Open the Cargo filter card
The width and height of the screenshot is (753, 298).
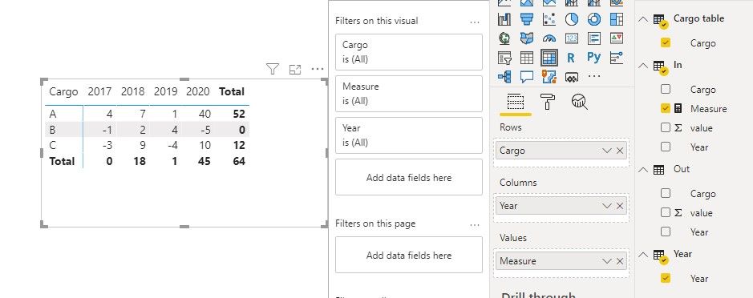click(x=409, y=52)
